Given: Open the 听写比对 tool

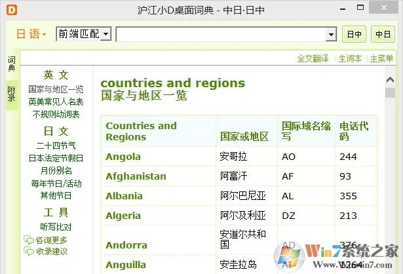Looking at the screenshot, I should pyautogui.click(x=56, y=227).
